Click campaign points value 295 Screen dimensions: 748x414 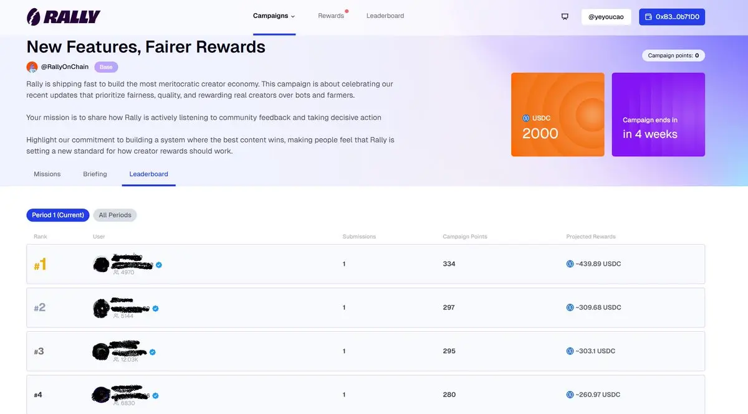click(449, 351)
